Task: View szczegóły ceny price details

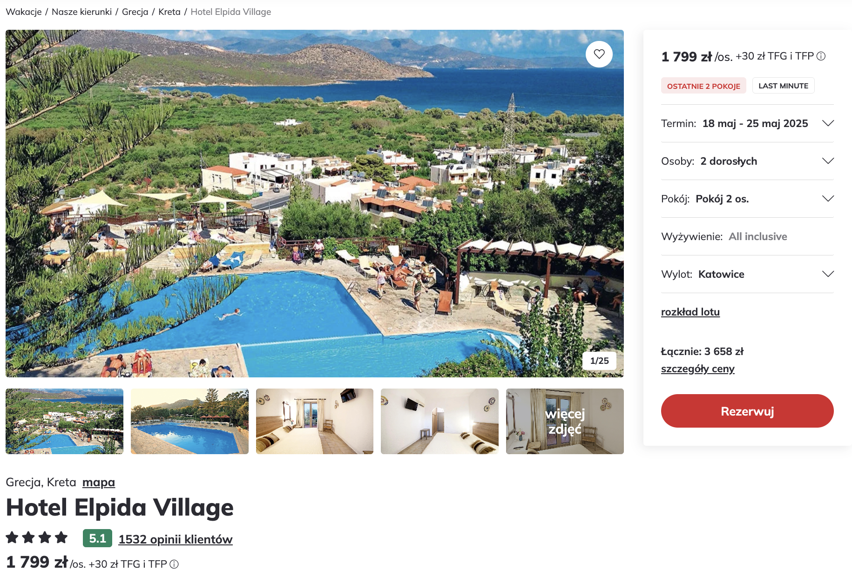Action: [698, 369]
